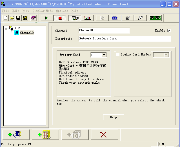
Task: Switch to configuration mode tools icon
Action: (75, 18)
